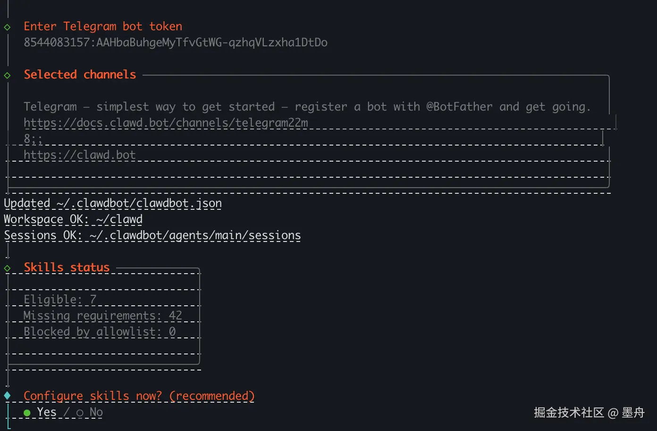
Task: Click the Missing requirements: 42 line
Action: pyautogui.click(x=102, y=316)
